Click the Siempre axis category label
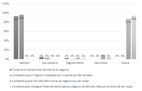 click(x=24, y=63)
